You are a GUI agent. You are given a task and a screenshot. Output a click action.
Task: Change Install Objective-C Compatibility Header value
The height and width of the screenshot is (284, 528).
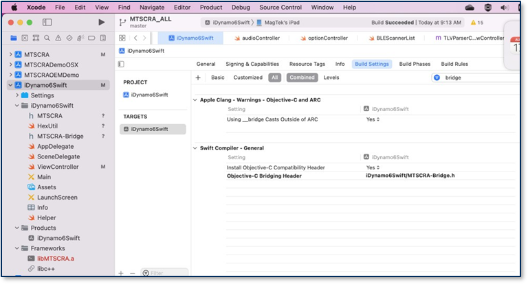click(373, 167)
